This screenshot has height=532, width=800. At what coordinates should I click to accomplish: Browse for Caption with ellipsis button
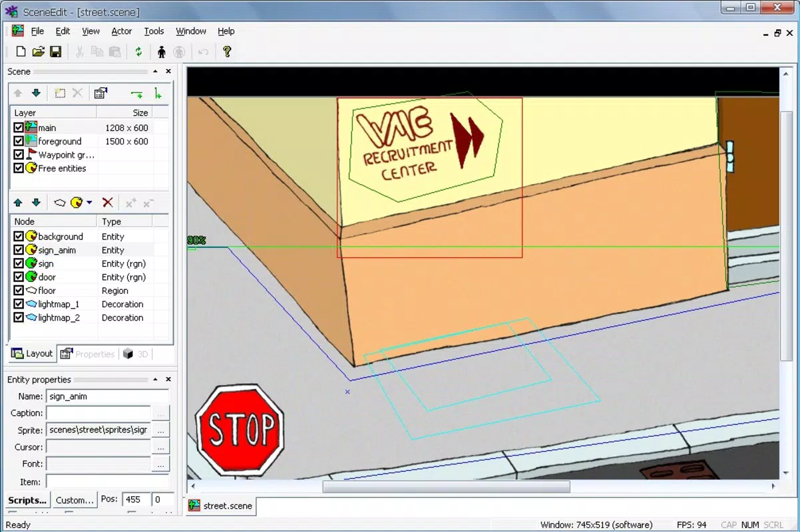pyautogui.click(x=160, y=413)
